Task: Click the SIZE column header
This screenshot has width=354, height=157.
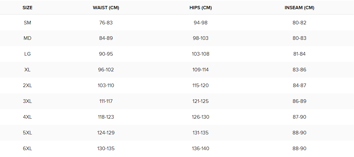Action: tap(27, 8)
